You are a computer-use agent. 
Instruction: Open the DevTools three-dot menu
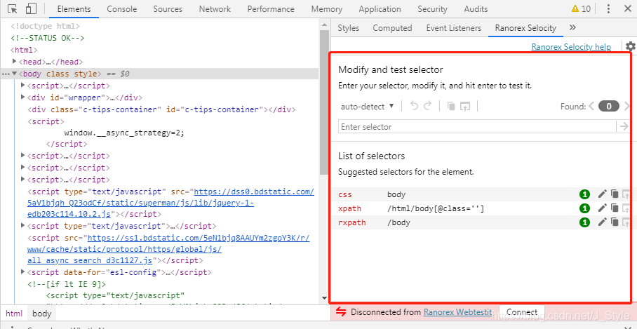click(608, 8)
